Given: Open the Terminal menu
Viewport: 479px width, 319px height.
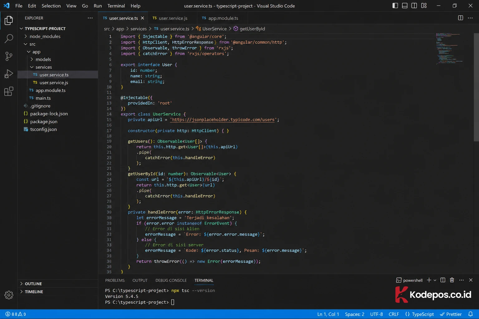Looking at the screenshot, I should point(116,6).
